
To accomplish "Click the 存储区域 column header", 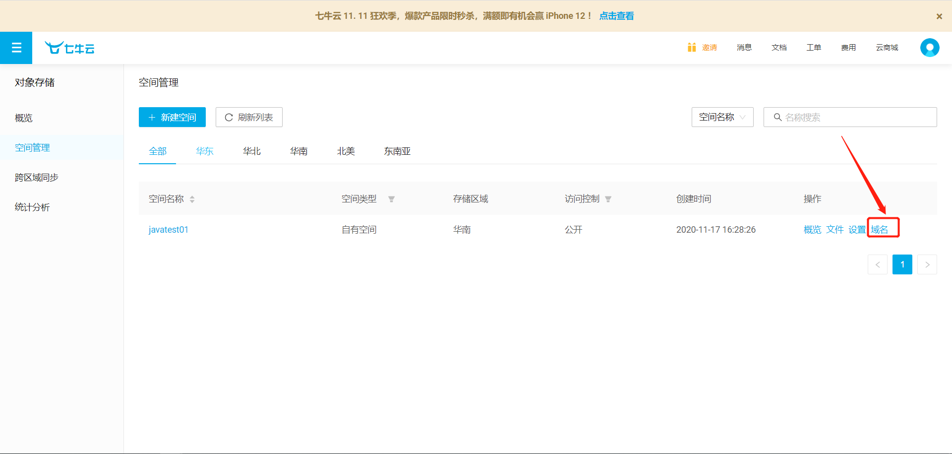I will 471,199.
